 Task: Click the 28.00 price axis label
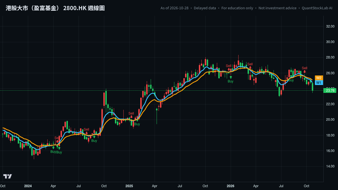point(330,57)
